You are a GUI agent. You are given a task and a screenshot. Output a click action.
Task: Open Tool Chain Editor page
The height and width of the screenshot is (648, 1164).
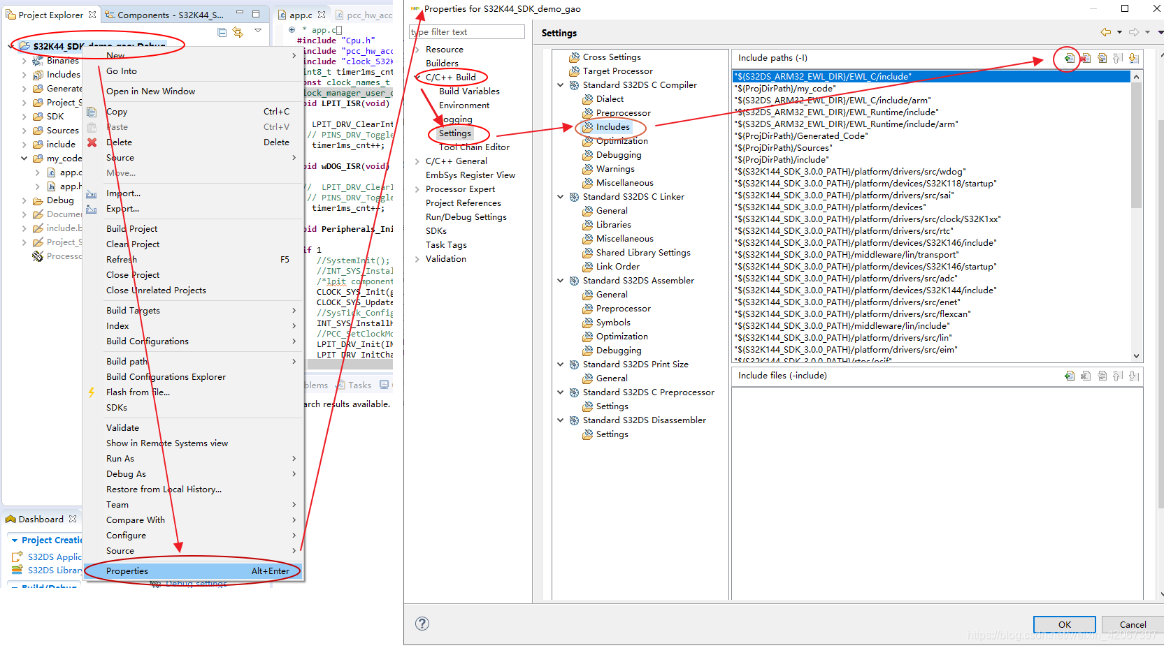tap(474, 147)
